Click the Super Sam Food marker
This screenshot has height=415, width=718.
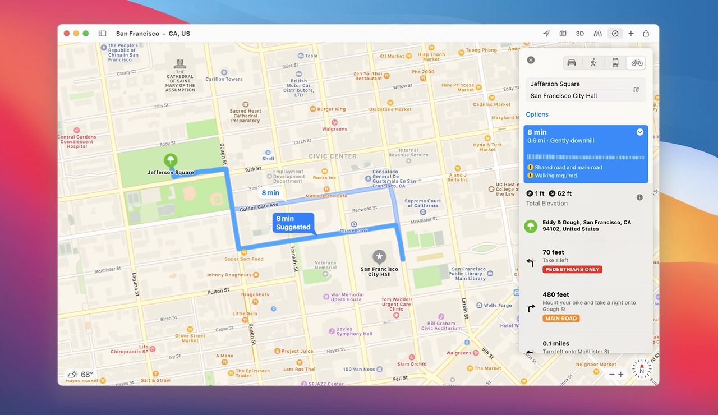(x=243, y=252)
